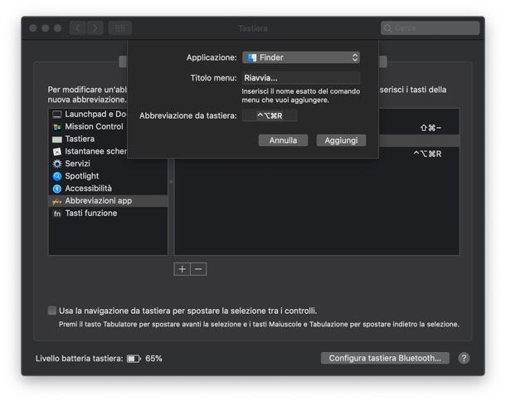This screenshot has height=402, width=506.
Task: Click the Spotlight magnifier icon
Action: tap(57, 176)
